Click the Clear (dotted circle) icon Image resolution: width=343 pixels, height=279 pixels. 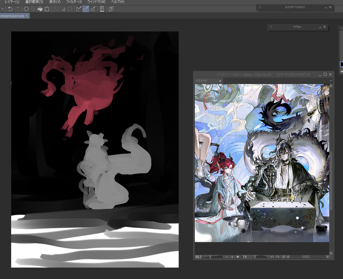point(26,9)
